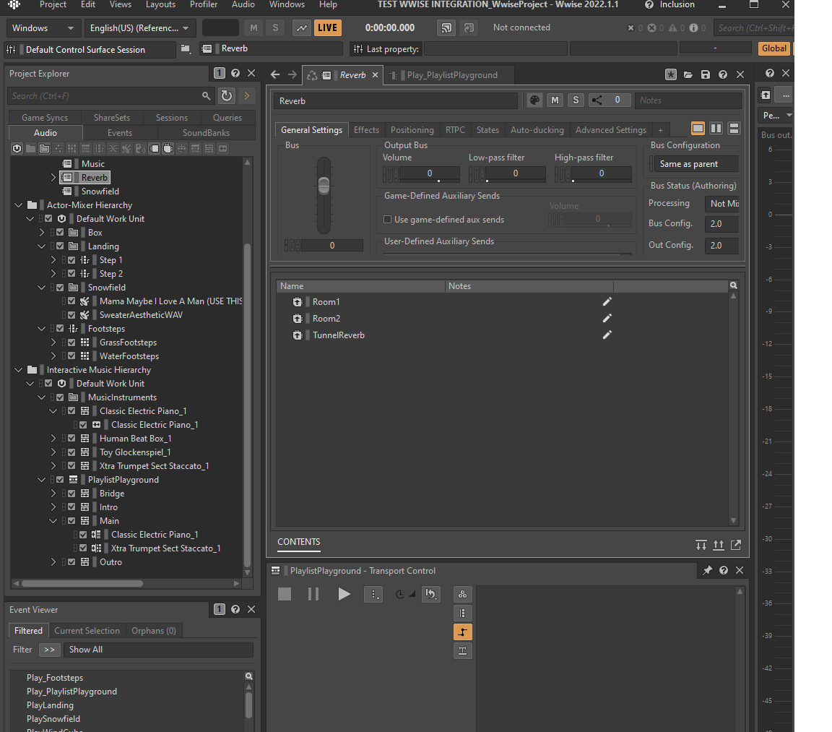This screenshot has height=732, width=832.
Task: Click the Global button
Action: coord(773,49)
